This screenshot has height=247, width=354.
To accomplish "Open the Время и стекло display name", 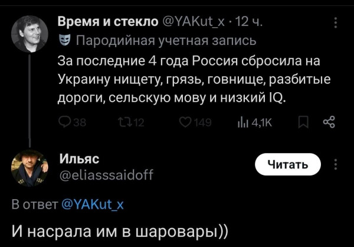I will coord(108,23).
